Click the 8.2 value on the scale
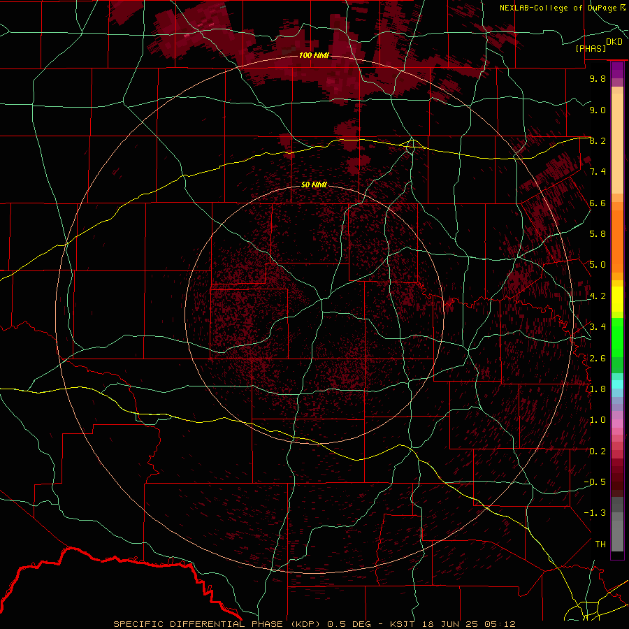629x629 pixels. click(x=598, y=141)
